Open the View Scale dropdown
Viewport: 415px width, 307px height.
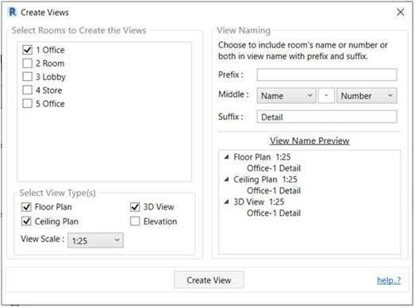95,240
